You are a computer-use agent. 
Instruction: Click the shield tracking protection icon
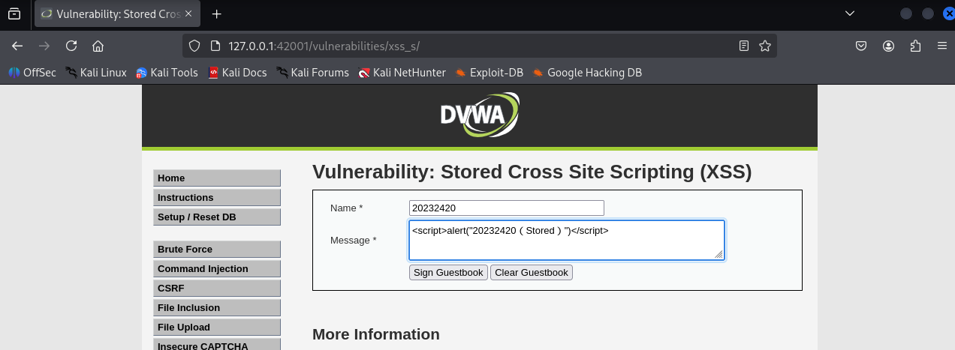194,46
